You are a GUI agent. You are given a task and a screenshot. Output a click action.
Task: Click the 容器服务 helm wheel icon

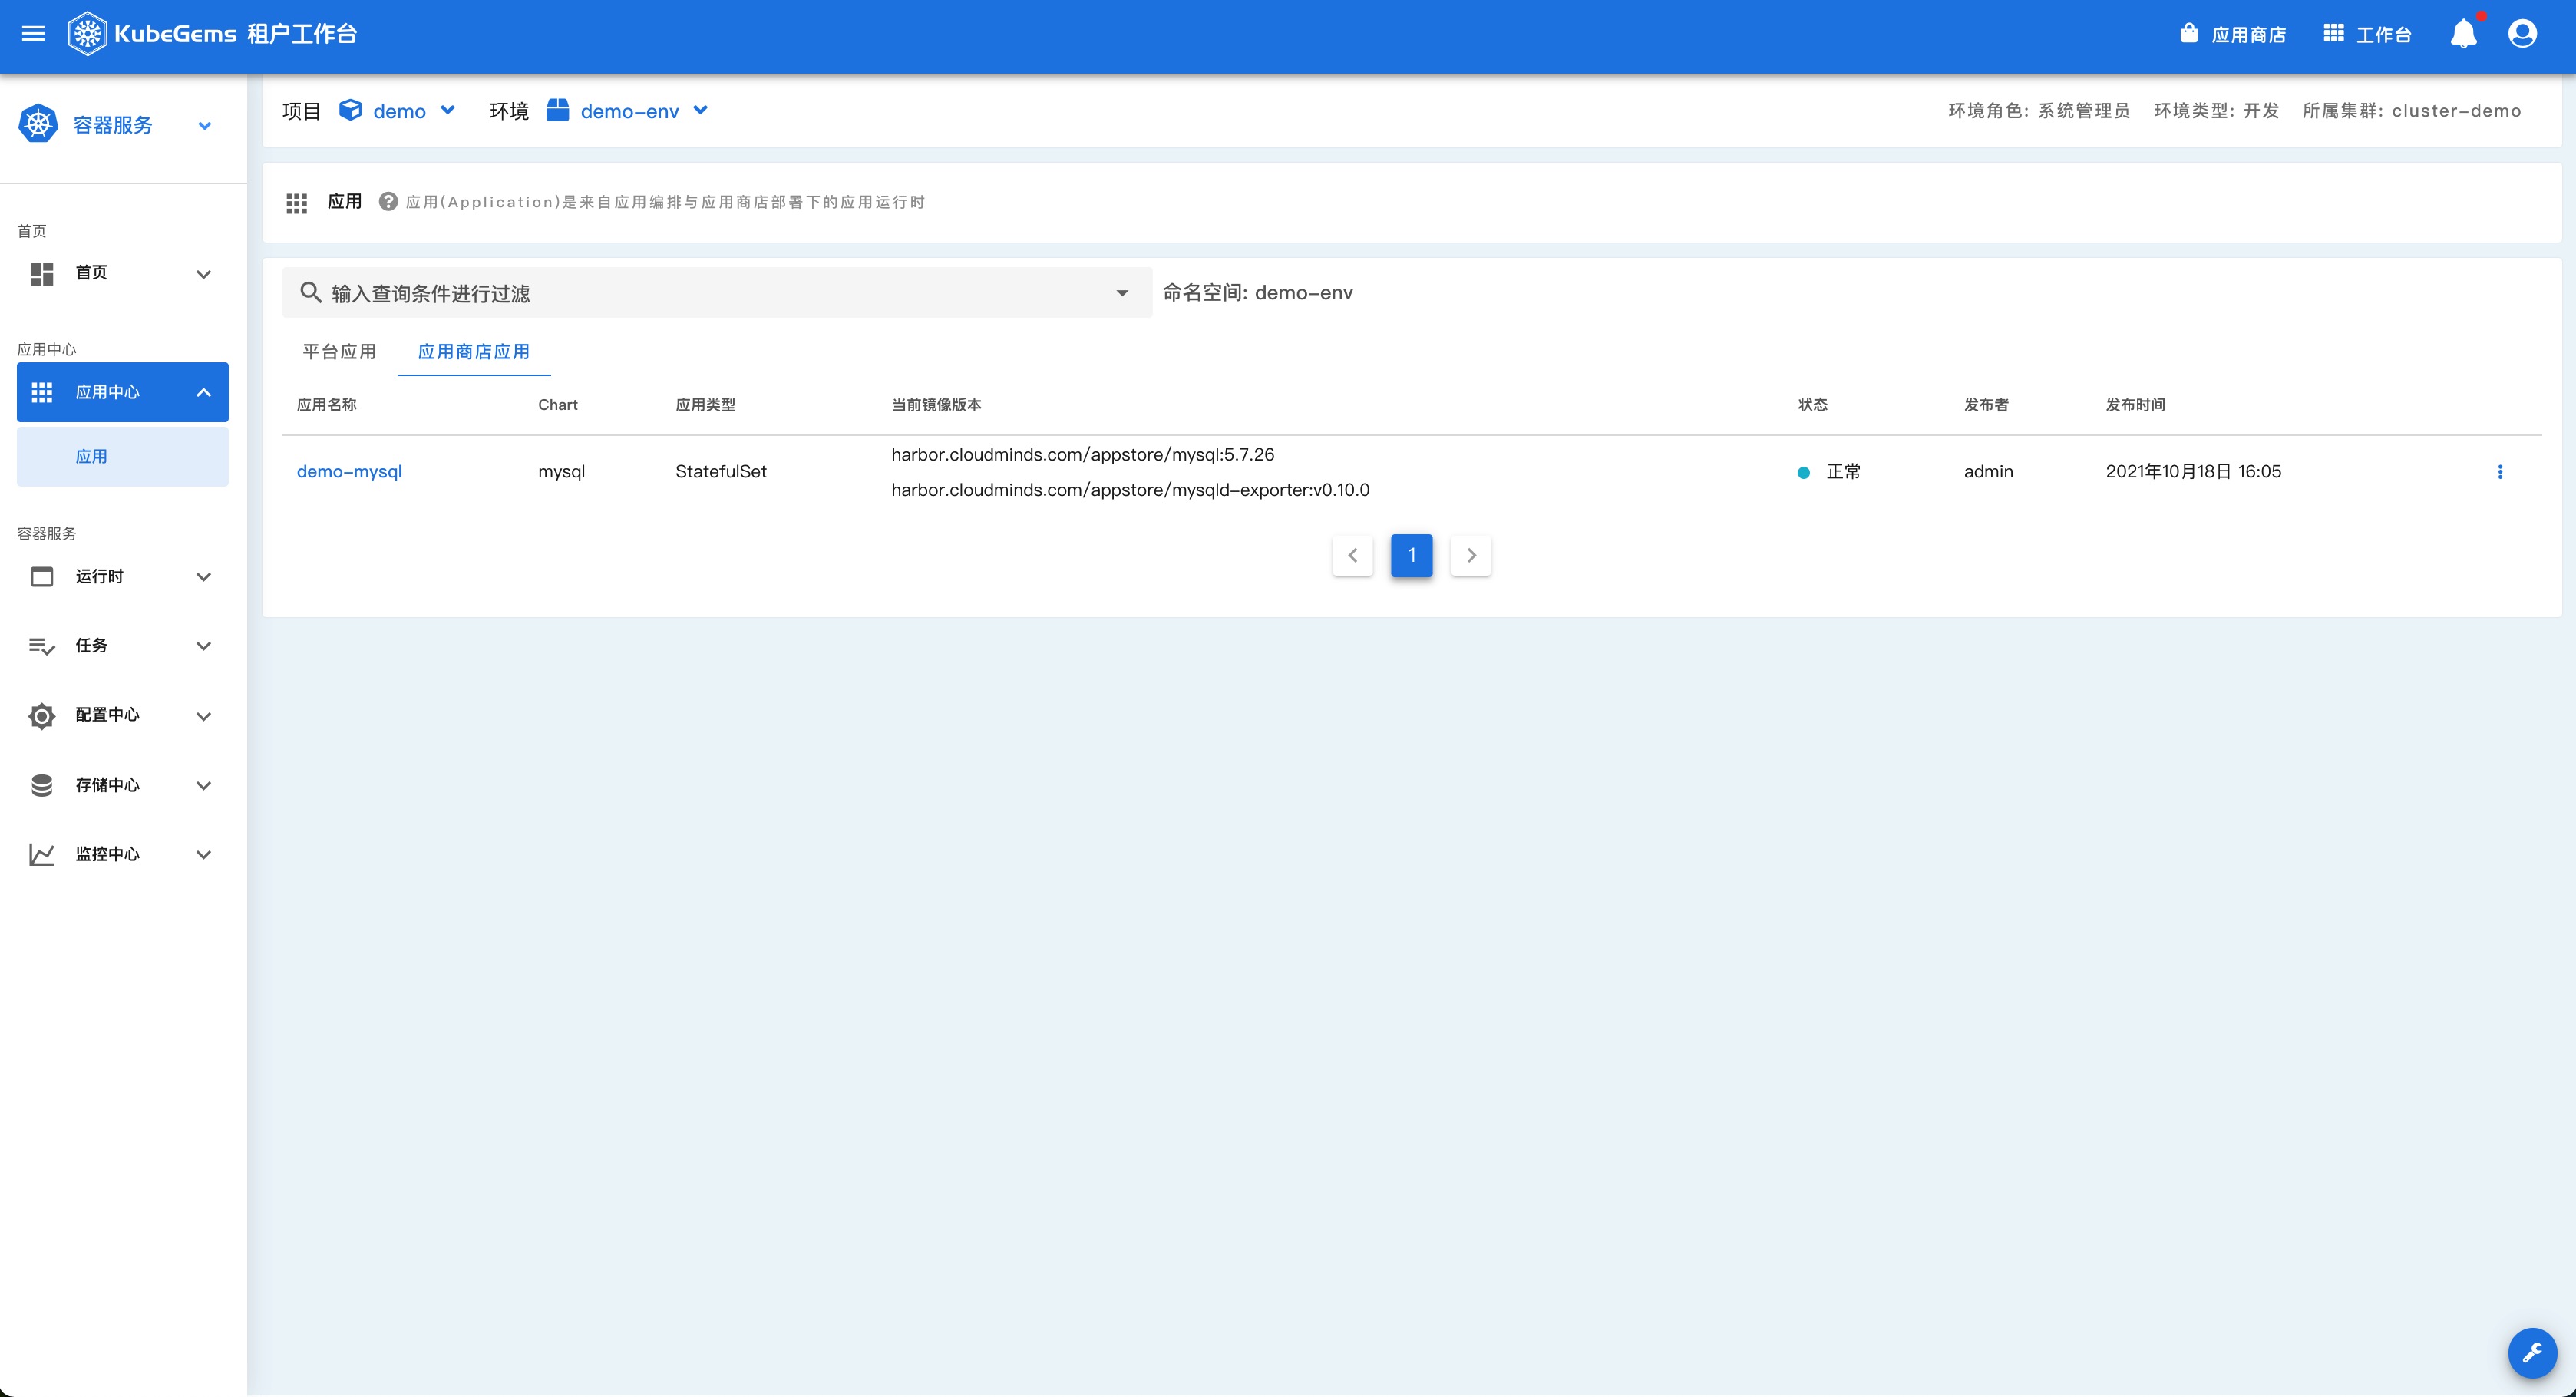point(38,124)
